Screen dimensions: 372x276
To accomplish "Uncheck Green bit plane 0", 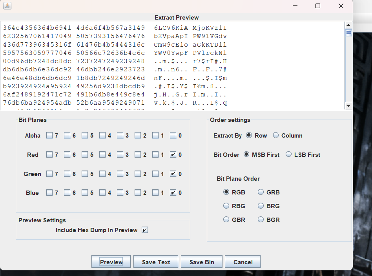I will [173, 174].
